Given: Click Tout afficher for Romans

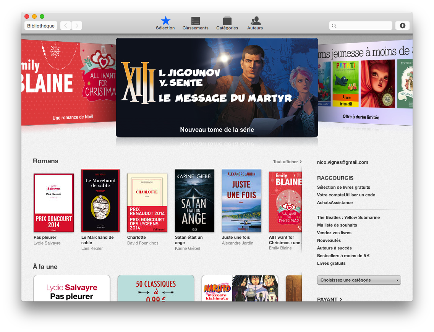Looking at the screenshot, I should [x=287, y=162].
